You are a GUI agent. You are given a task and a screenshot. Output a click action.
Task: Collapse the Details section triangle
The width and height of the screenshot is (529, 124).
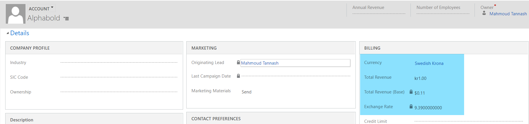[8, 33]
